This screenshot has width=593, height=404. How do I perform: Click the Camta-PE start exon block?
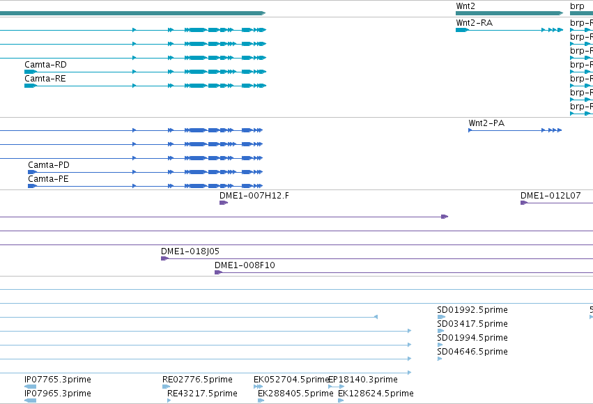tap(33, 186)
